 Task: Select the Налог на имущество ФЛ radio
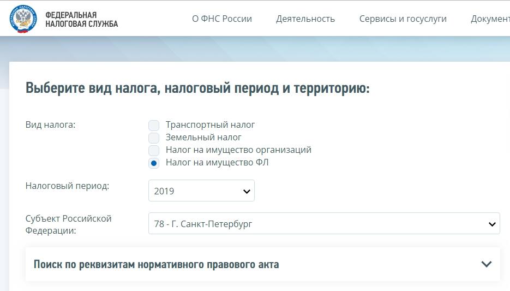pos(154,163)
